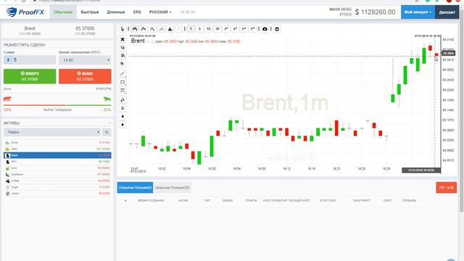Choose the second chart type icon in toolbar
Viewport: 464px width, 261px height.
tap(144, 29)
